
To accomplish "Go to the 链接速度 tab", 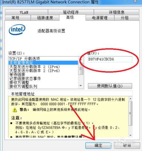I will 45,18.
